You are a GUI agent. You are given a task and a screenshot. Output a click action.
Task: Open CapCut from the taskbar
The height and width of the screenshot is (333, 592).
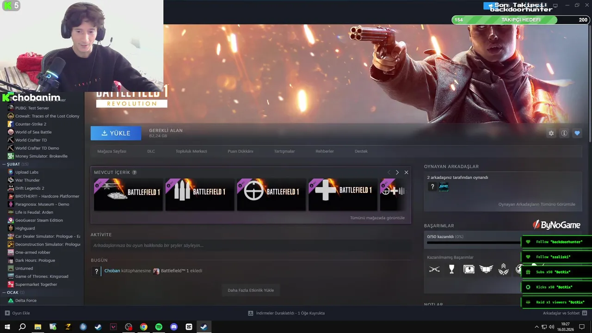point(189,327)
